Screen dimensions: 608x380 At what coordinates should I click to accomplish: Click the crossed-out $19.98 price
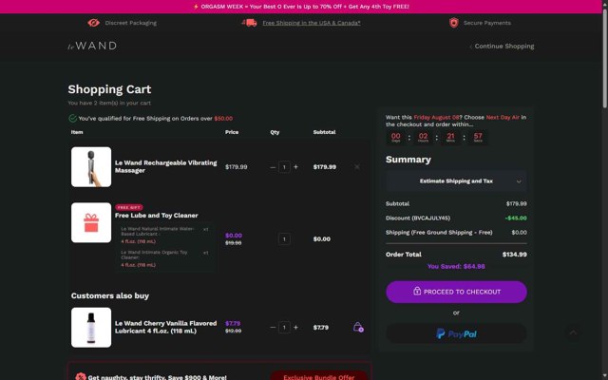pos(234,243)
